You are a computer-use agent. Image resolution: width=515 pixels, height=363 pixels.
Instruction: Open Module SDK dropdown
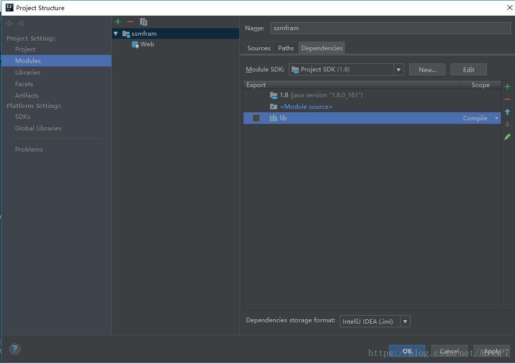coord(399,69)
